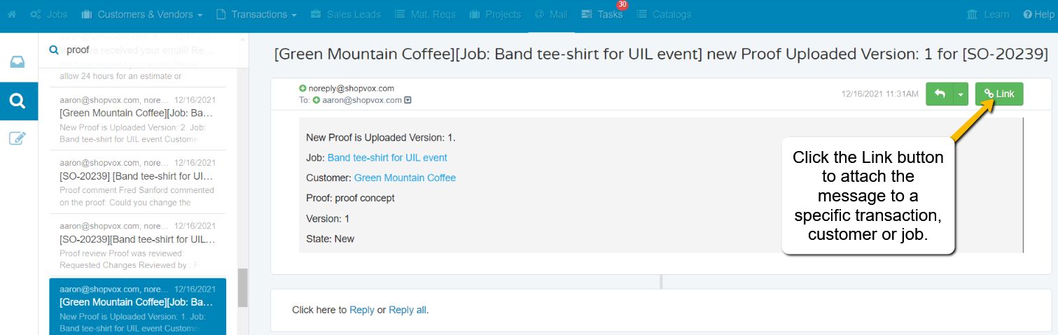Show the mail inbox tray icon

point(18,62)
